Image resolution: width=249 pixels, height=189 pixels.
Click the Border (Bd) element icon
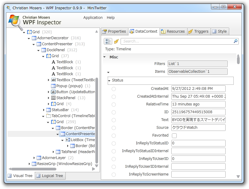tap(72, 146)
